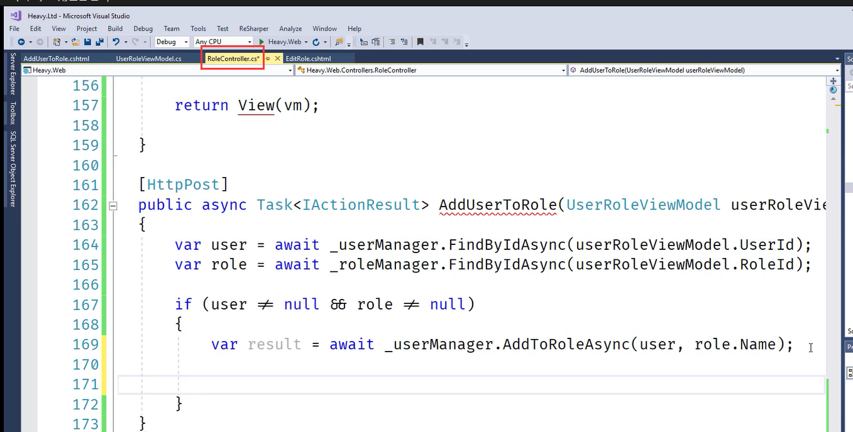Screen dimensions: 853x432
Task: Open the Project menu
Action: click(x=87, y=28)
